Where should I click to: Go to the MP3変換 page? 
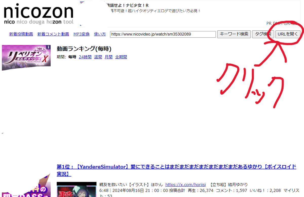click(x=82, y=34)
